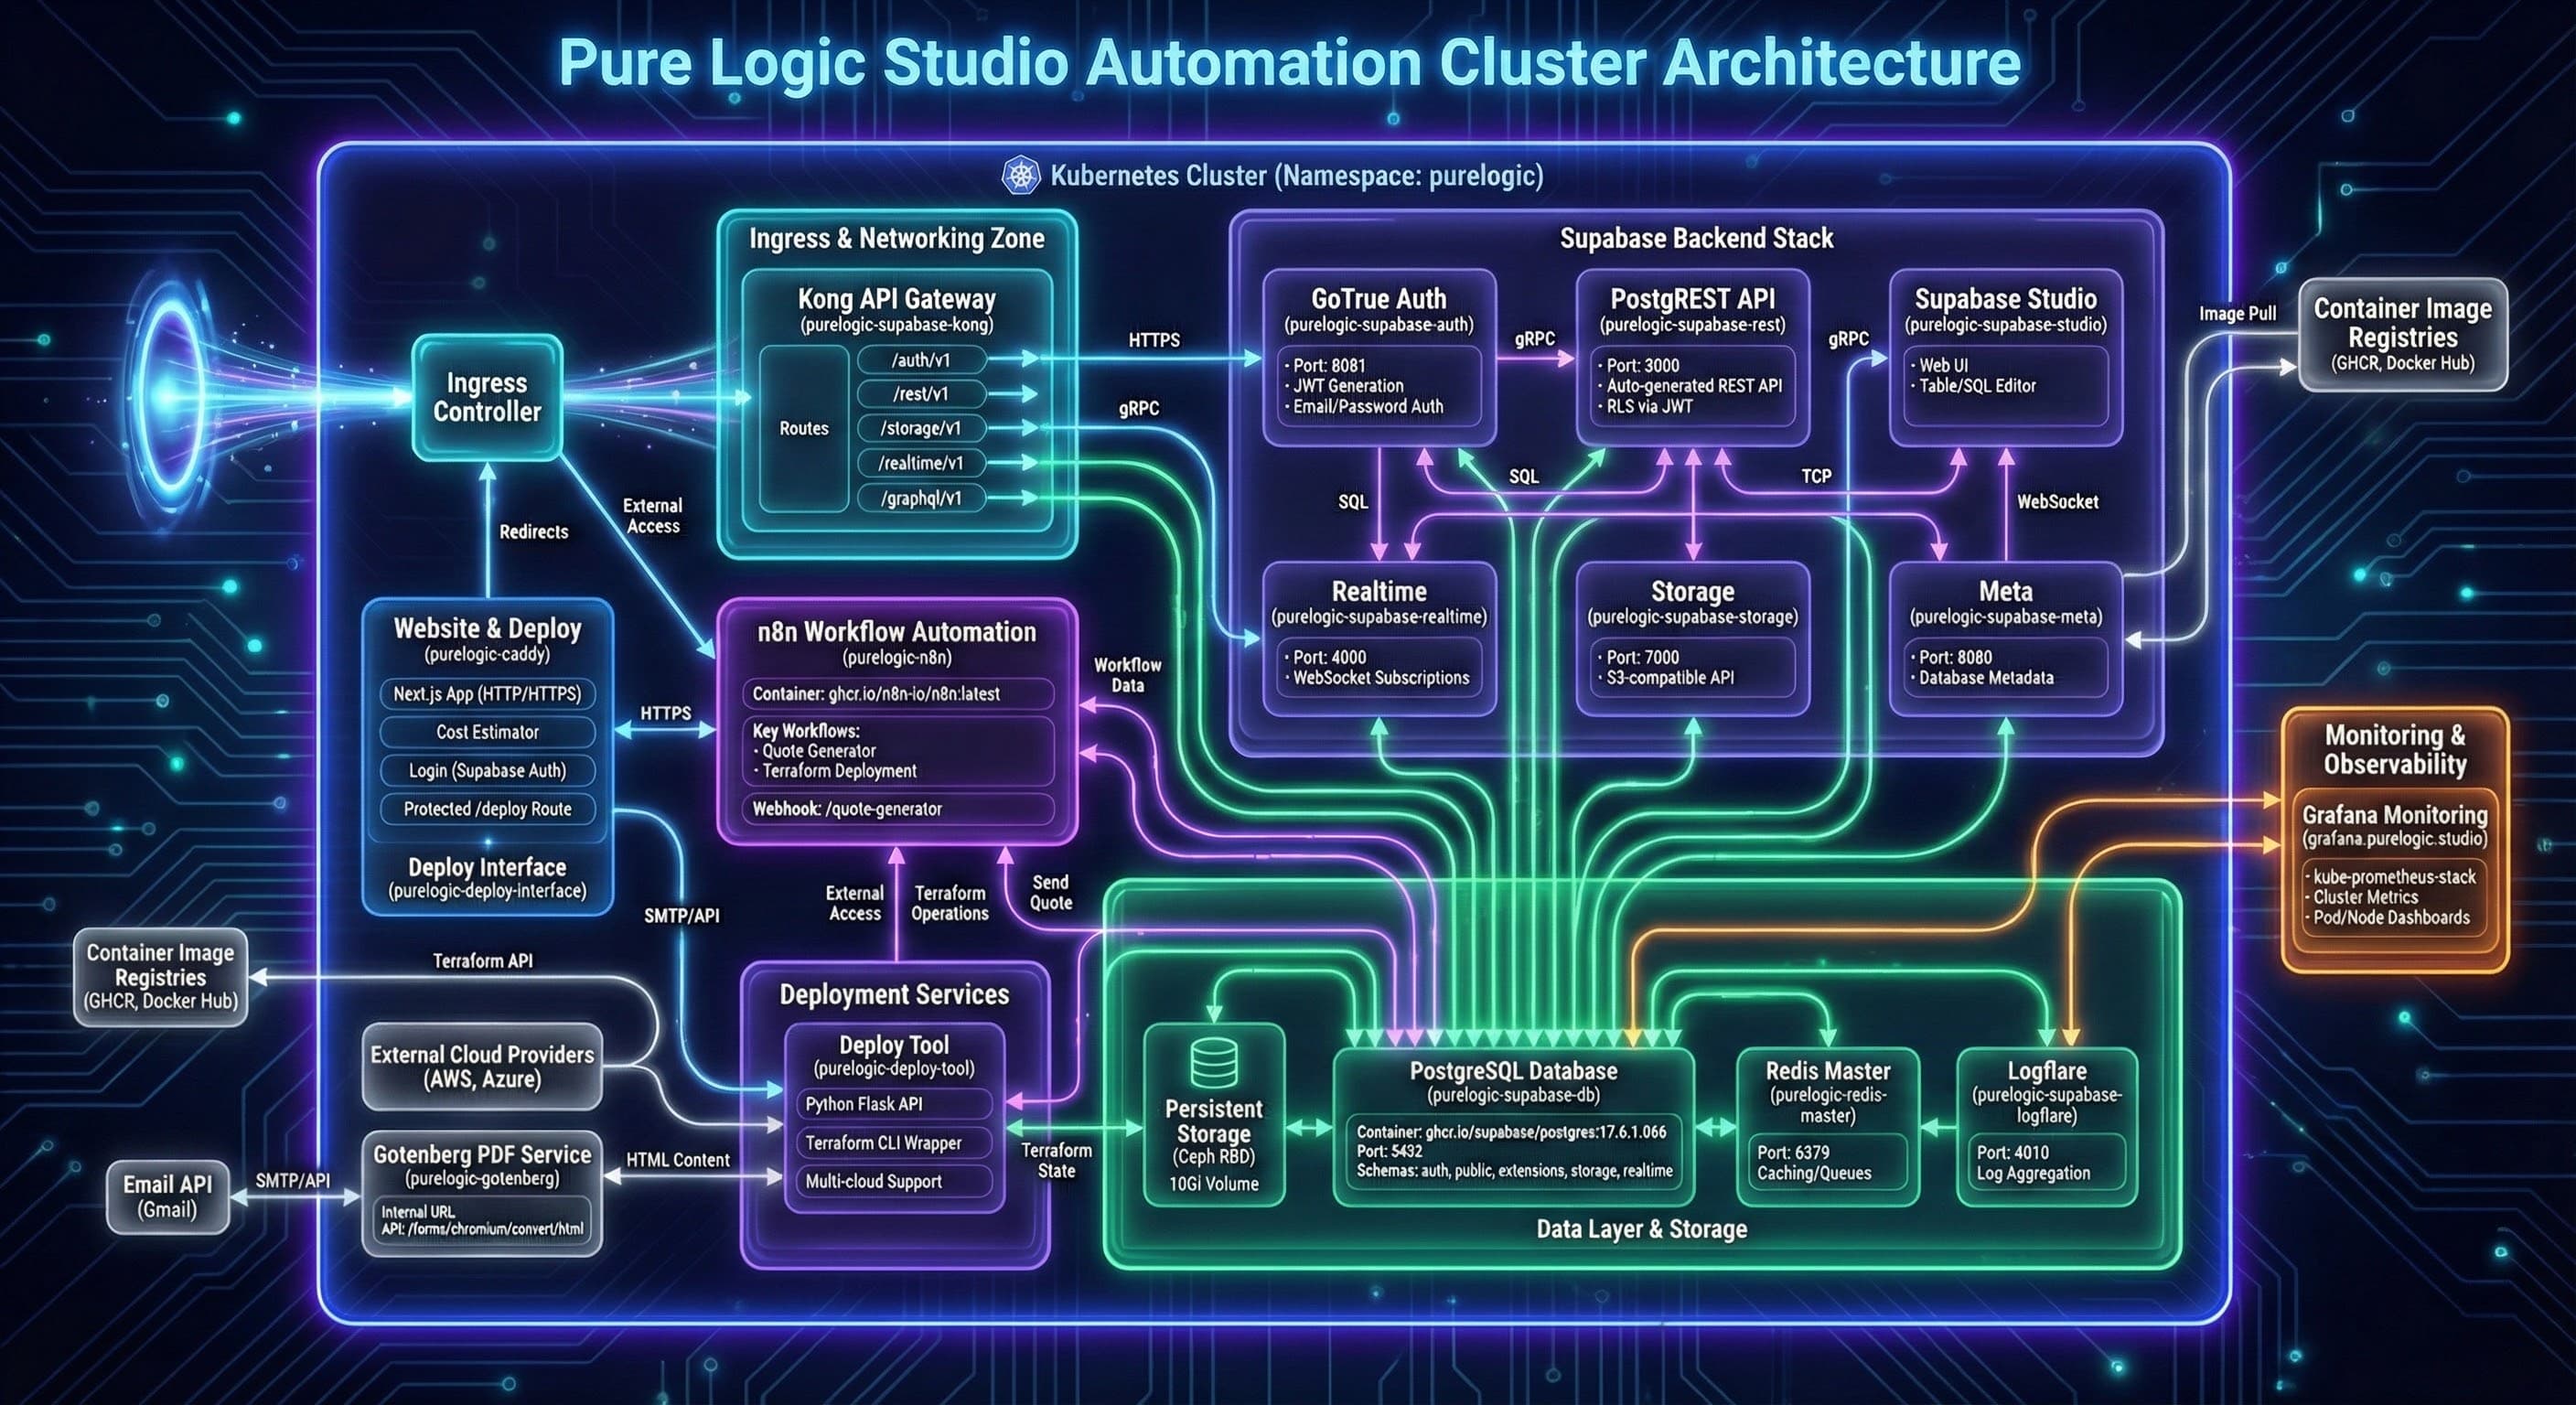
Task: Switch to the Ingress & Networking Zone
Action: click(x=897, y=240)
